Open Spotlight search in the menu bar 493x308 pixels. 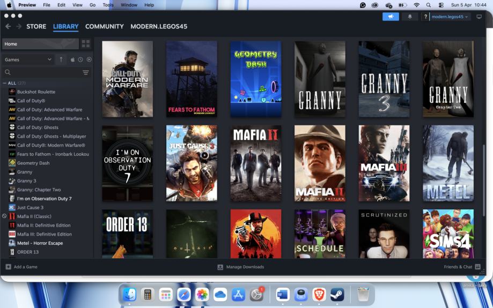[428, 5]
